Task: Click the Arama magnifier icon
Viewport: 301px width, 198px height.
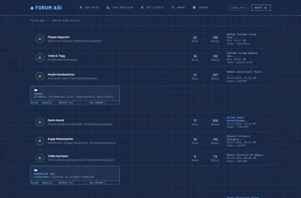Action: coord(173,8)
